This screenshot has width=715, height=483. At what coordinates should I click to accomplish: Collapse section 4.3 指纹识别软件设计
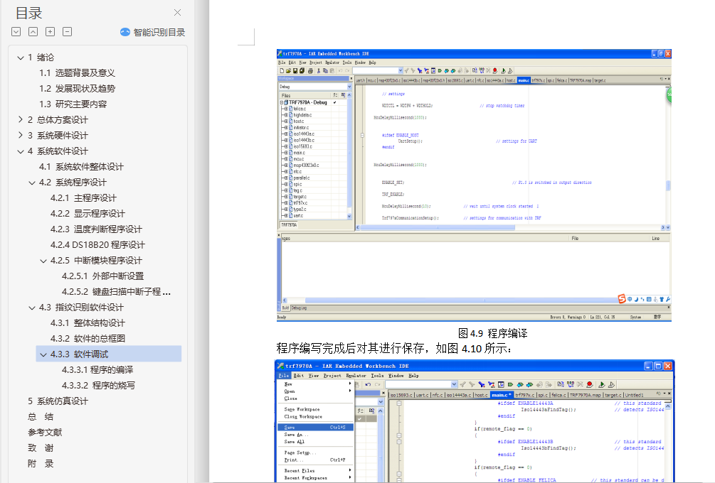click(x=32, y=308)
